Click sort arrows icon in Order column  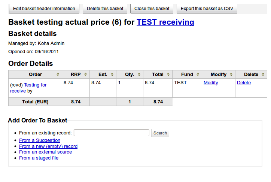pyautogui.click(x=58, y=75)
